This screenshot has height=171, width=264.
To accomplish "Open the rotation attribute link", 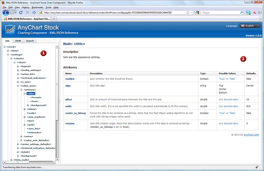I will tap(70, 124).
